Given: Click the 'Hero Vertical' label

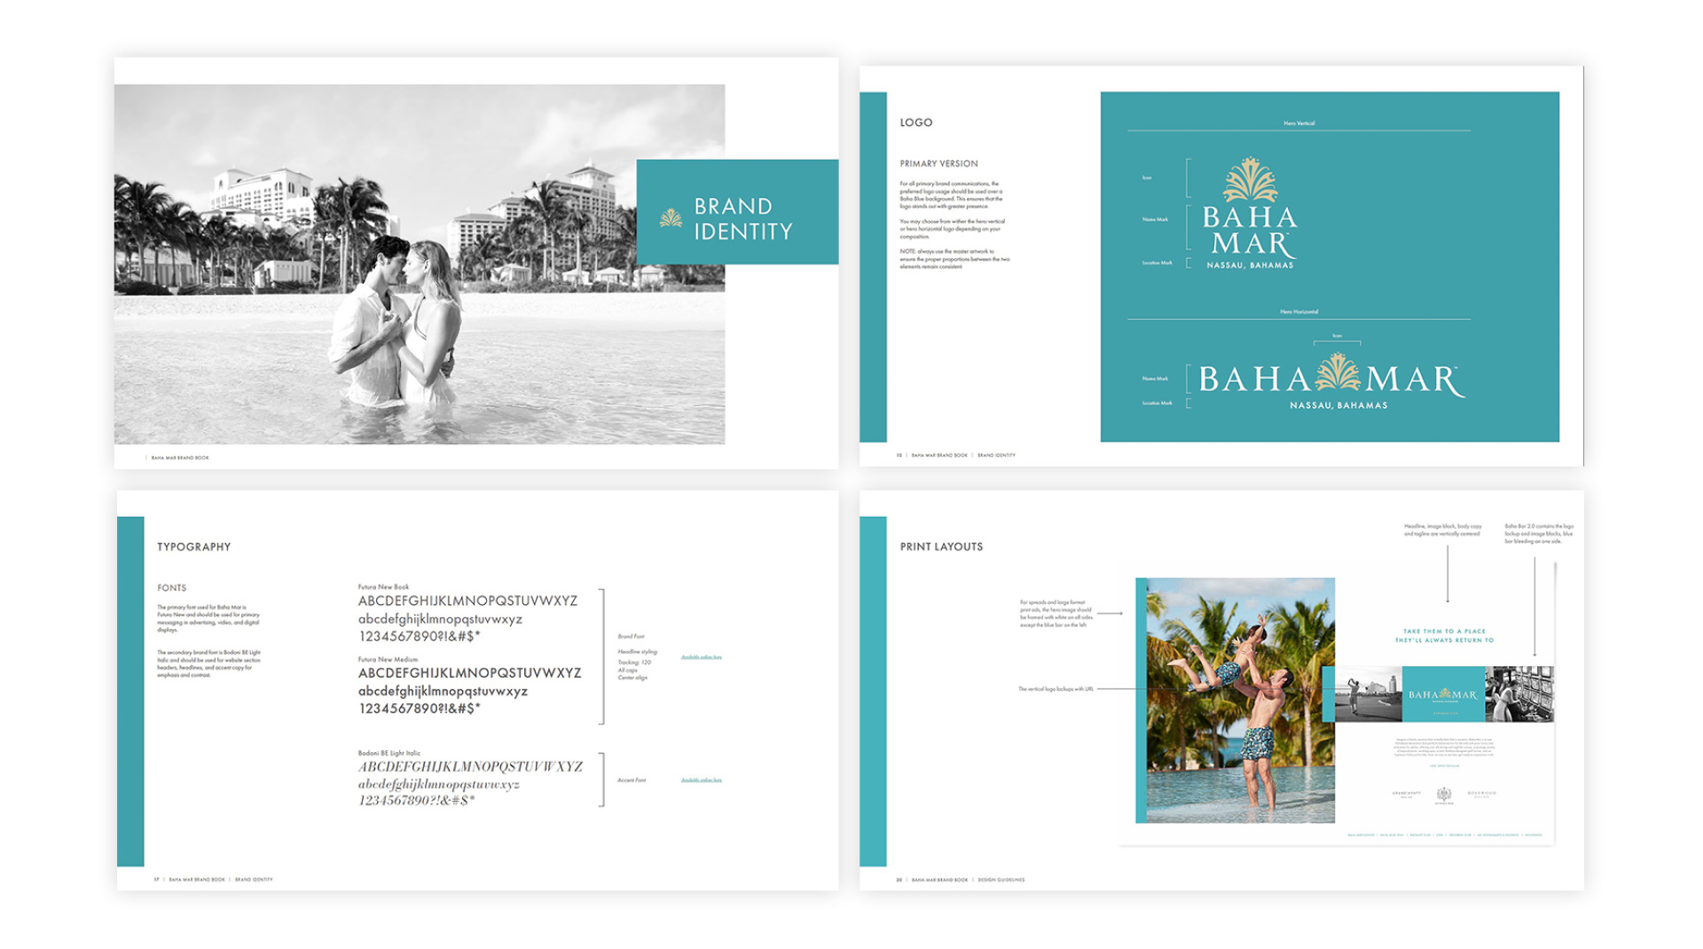Looking at the screenshot, I should pyautogui.click(x=1299, y=123).
